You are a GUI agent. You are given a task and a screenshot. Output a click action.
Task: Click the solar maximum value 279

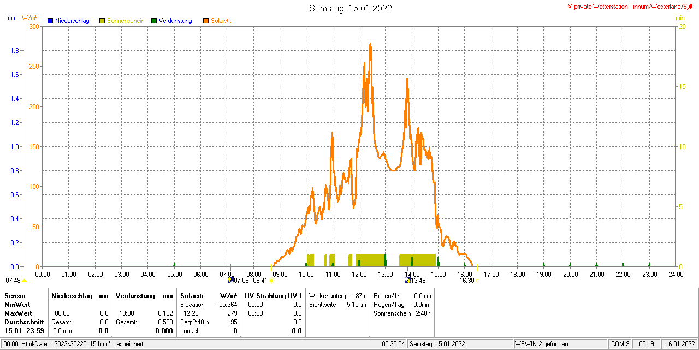[232, 313]
